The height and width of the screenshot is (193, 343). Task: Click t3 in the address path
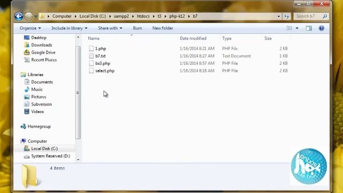(160, 16)
